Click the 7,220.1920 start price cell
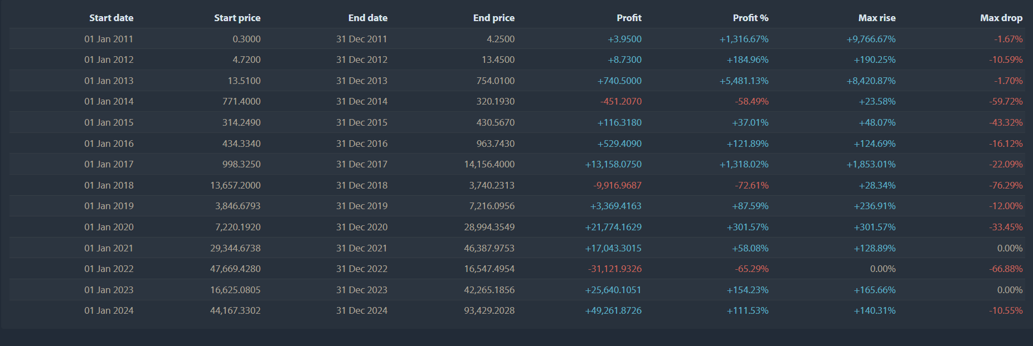 pyautogui.click(x=237, y=227)
